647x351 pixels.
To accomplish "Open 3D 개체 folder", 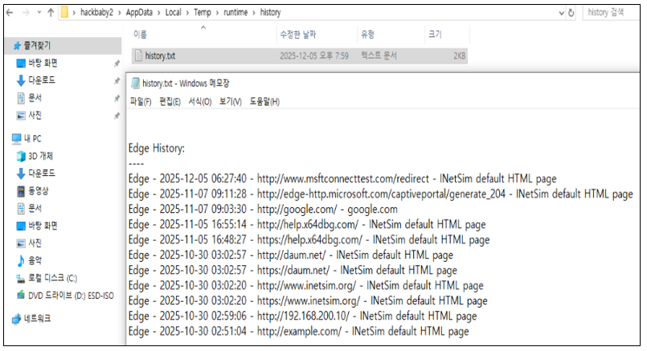I will click(x=40, y=156).
